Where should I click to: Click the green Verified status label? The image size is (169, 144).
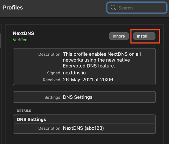click(x=20, y=40)
